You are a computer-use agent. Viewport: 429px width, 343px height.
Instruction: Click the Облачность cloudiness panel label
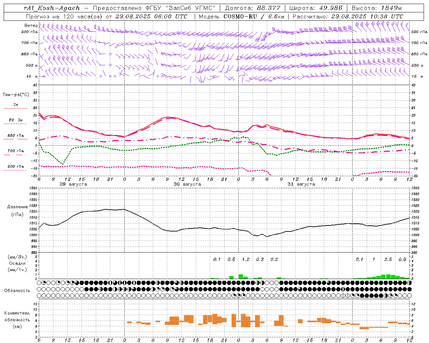pos(17,291)
